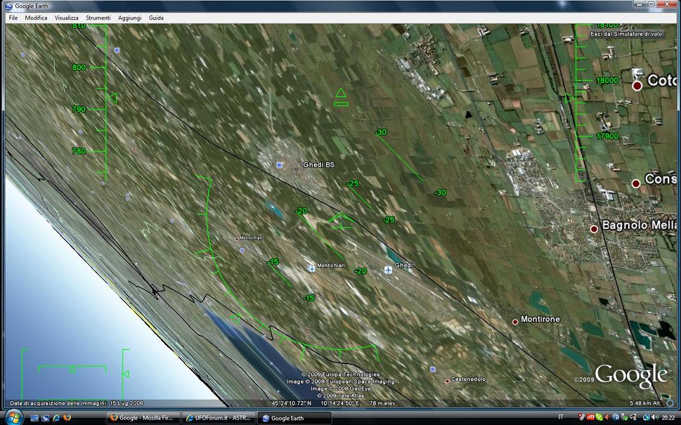Screen dimensions: 681x425
Task: Click the Montichiari airport plane icon
Action: pyautogui.click(x=312, y=269)
